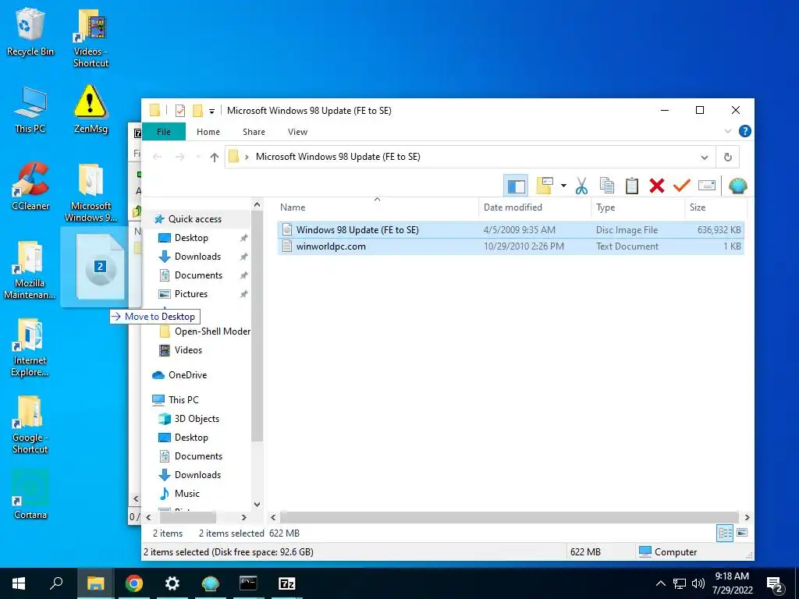Sort by Name column header

(377, 207)
